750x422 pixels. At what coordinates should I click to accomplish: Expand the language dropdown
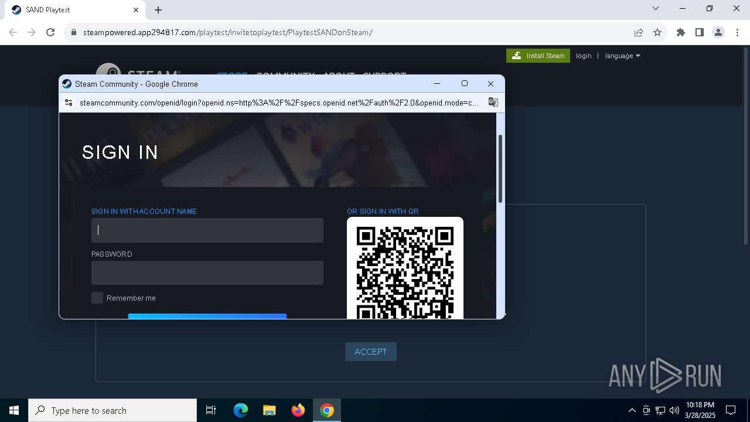tap(622, 56)
